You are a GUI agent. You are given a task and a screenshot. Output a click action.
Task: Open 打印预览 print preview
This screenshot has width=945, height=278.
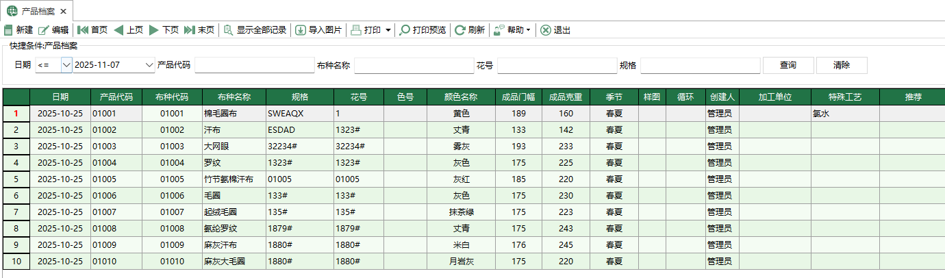pyautogui.click(x=423, y=30)
